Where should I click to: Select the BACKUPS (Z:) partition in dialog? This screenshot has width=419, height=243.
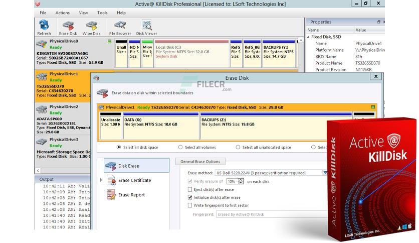276,126
